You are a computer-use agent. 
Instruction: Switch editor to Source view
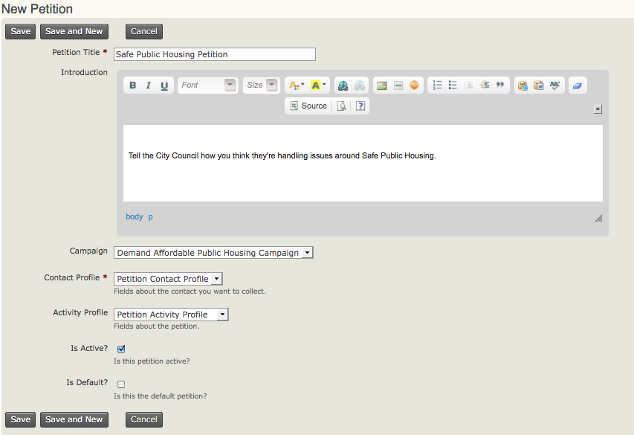pos(308,106)
